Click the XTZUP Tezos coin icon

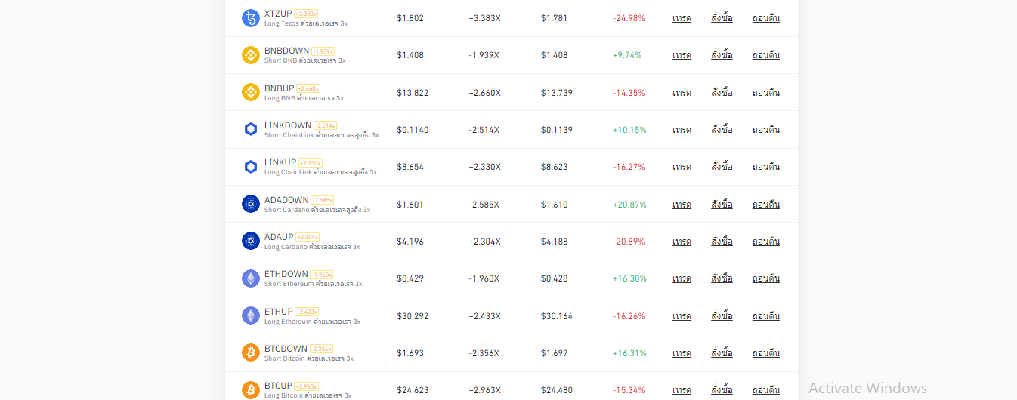(x=251, y=18)
